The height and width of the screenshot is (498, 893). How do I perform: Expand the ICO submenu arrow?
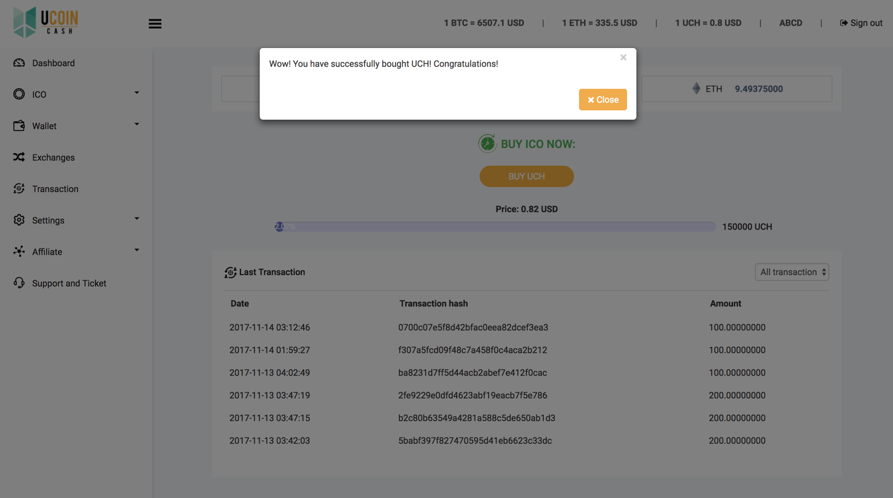(137, 93)
